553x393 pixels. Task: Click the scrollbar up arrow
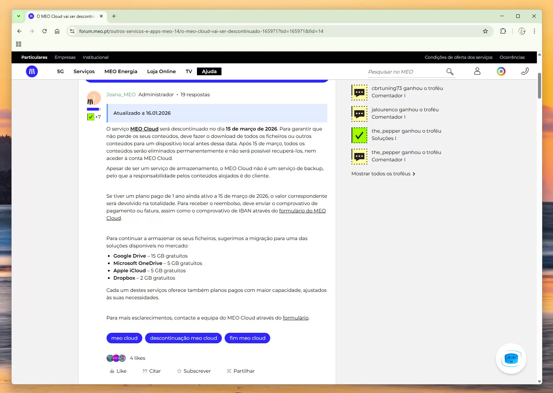540,54
